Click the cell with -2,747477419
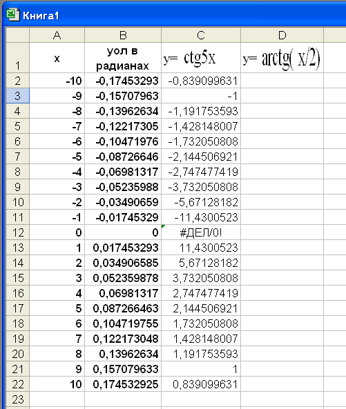This screenshot has height=409, width=346. coord(201,172)
